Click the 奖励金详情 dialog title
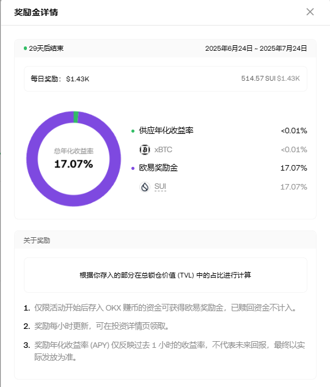This screenshot has width=330, height=387. (x=36, y=12)
